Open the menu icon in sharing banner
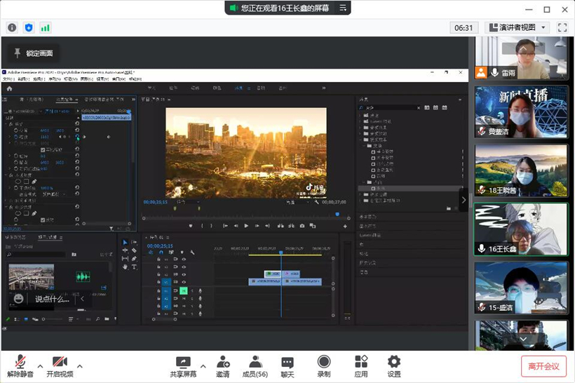 click(341, 8)
